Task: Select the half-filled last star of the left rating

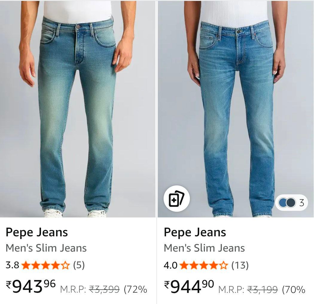Action: click(x=65, y=265)
